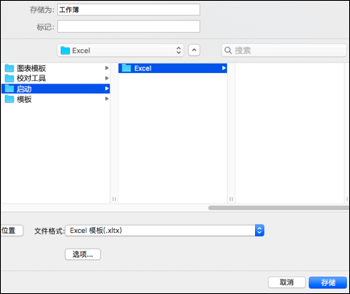350x294 pixels.
Task: Click the 位置 button
Action: 12,231
